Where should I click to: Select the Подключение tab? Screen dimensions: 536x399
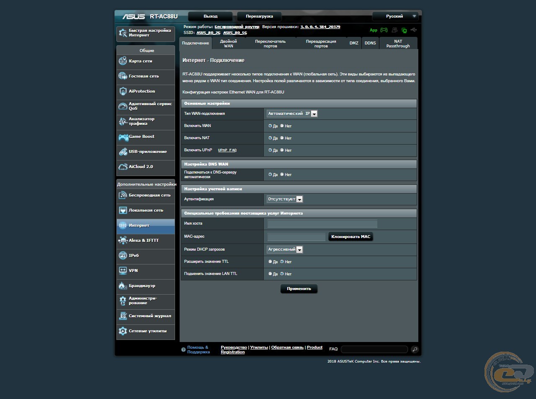[x=196, y=43]
